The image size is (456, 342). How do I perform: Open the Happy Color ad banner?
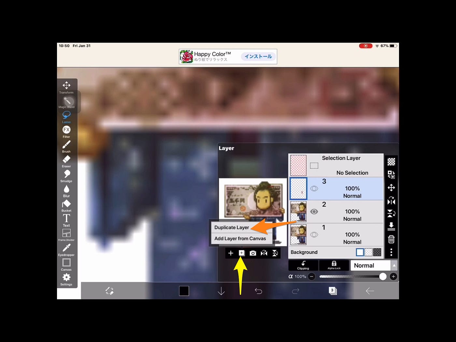point(228,57)
